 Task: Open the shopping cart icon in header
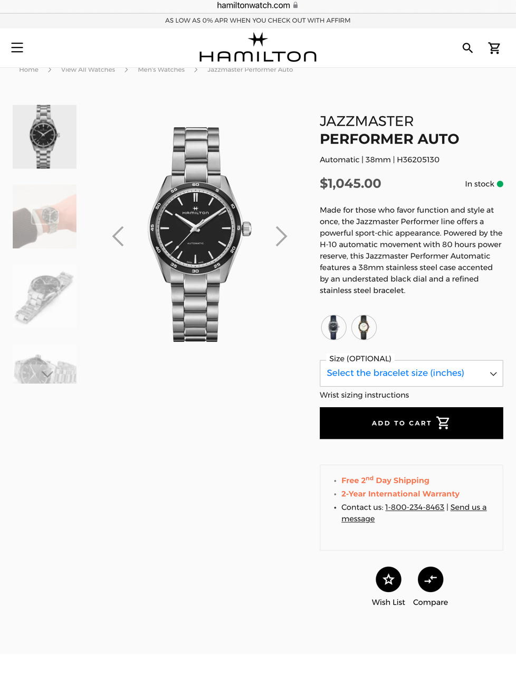pos(494,48)
